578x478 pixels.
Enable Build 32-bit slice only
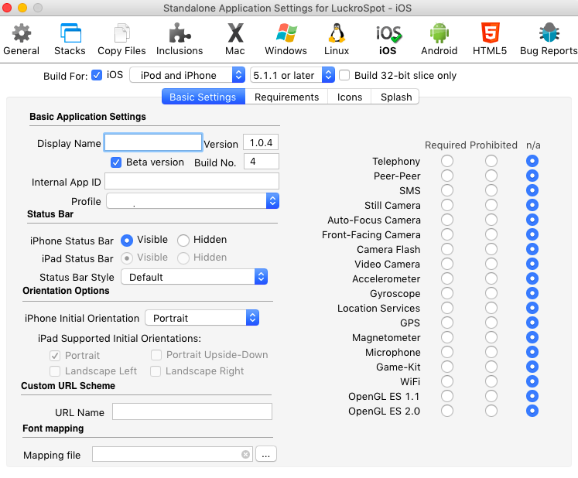[x=344, y=76]
